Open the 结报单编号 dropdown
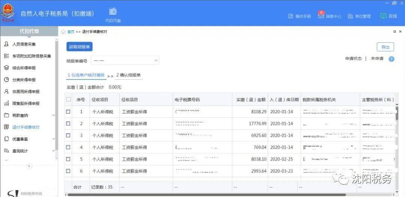Viewport: 405px width, 197px height. (125, 60)
